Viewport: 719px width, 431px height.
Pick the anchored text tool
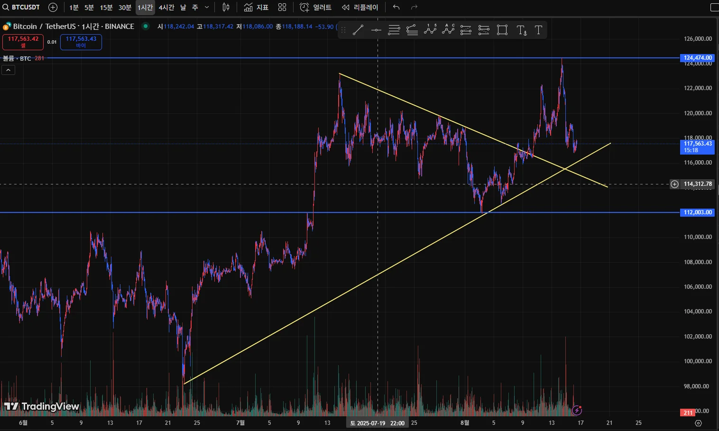tap(522, 30)
